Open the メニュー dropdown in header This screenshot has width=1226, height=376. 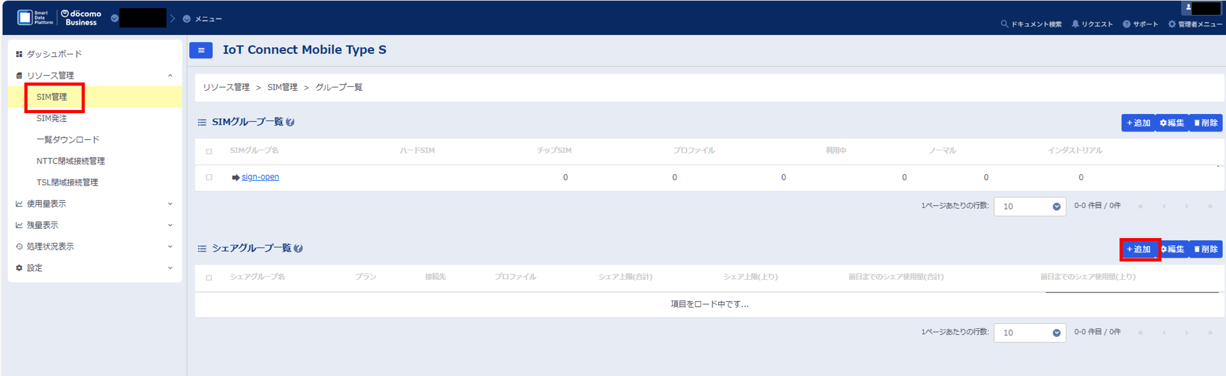pos(203,19)
